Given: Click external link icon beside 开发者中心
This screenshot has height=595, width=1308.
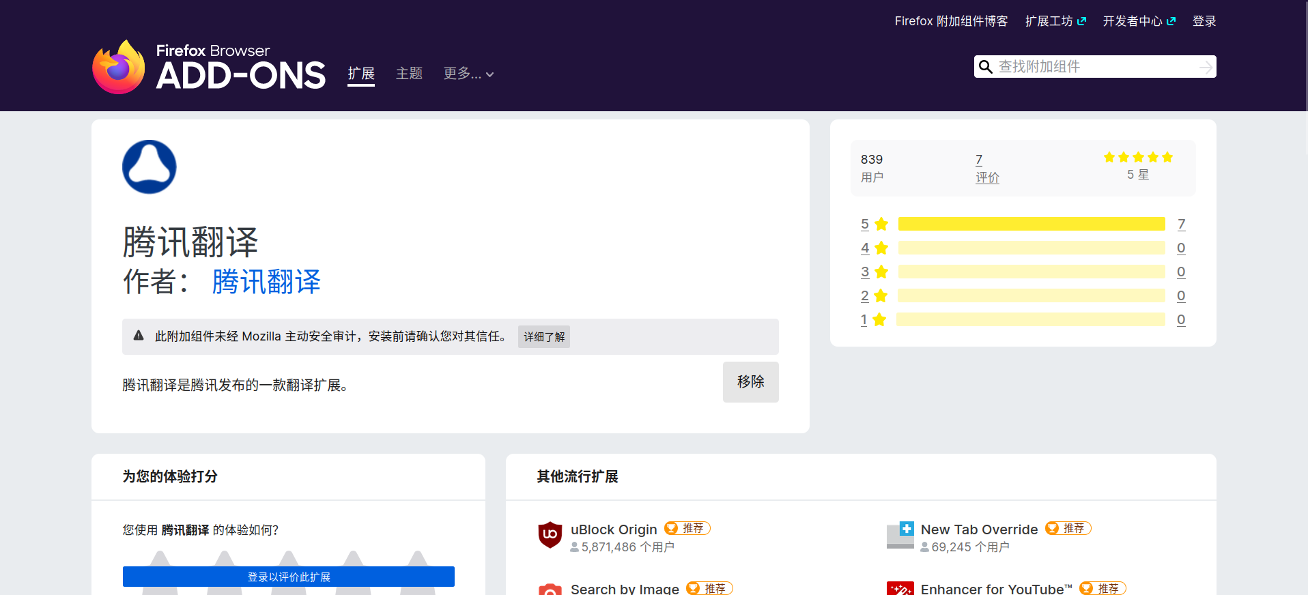Looking at the screenshot, I should tap(1171, 21).
